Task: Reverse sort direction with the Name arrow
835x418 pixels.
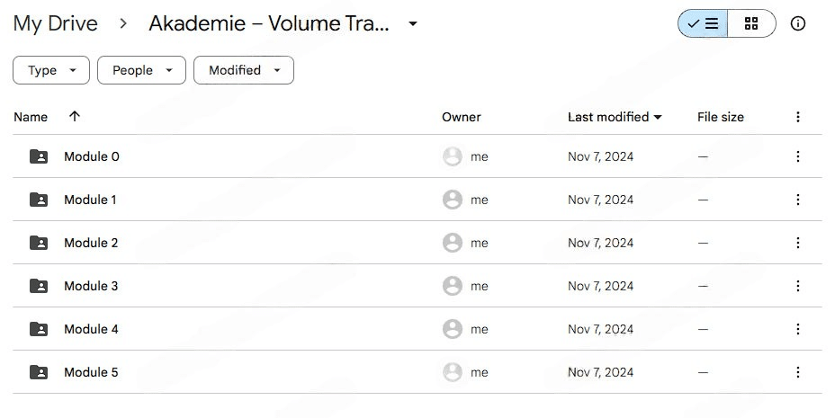Action: tap(75, 117)
